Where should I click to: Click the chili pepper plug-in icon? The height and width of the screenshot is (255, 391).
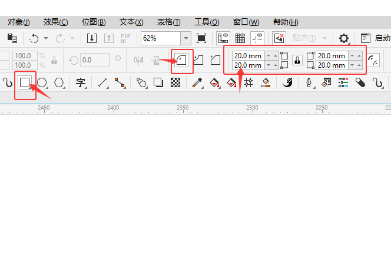(x=287, y=82)
